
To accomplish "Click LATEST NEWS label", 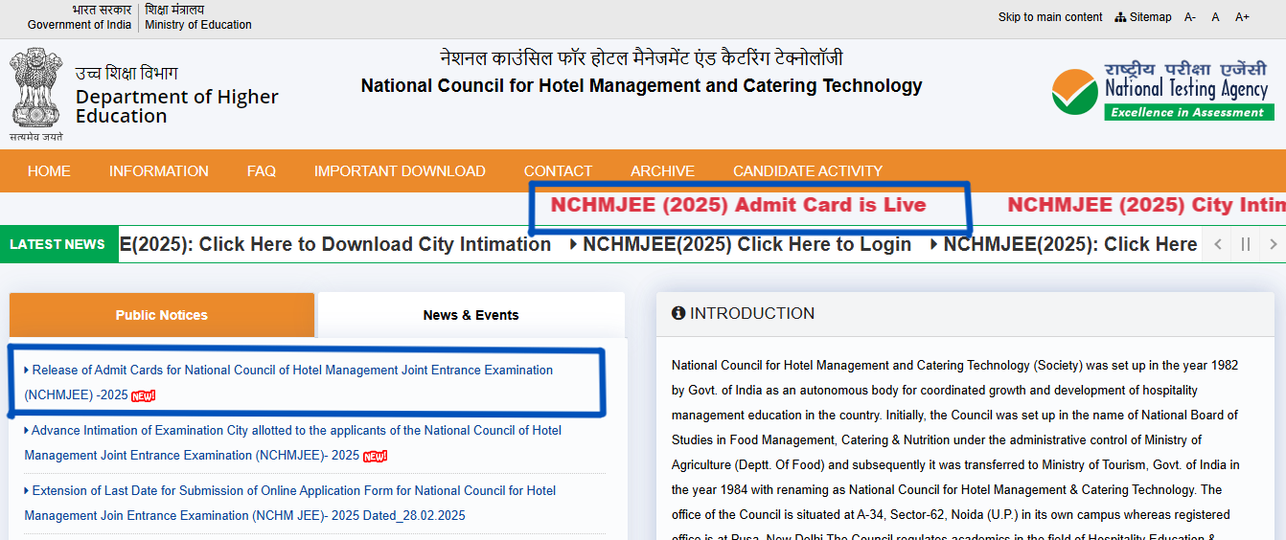I will pos(57,244).
